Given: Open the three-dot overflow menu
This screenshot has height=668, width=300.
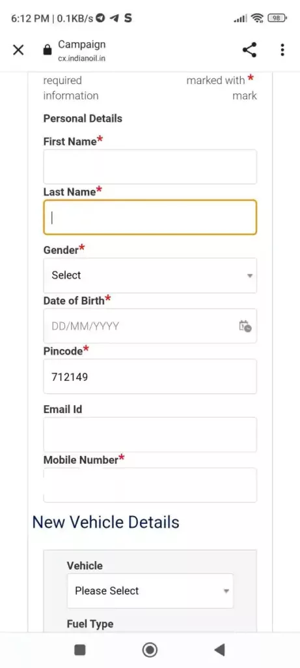Looking at the screenshot, I should tap(282, 50).
